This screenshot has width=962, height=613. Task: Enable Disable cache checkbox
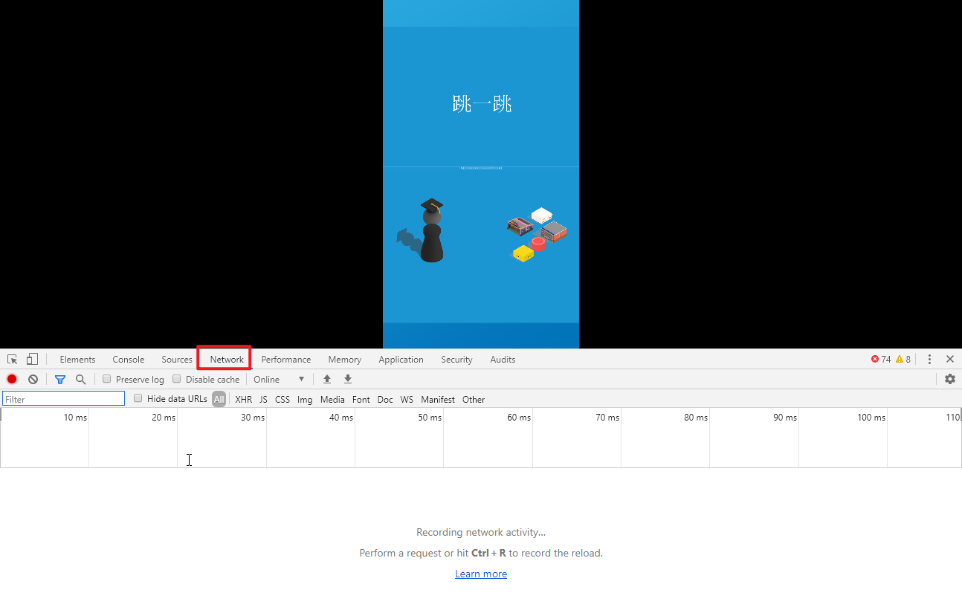click(177, 379)
